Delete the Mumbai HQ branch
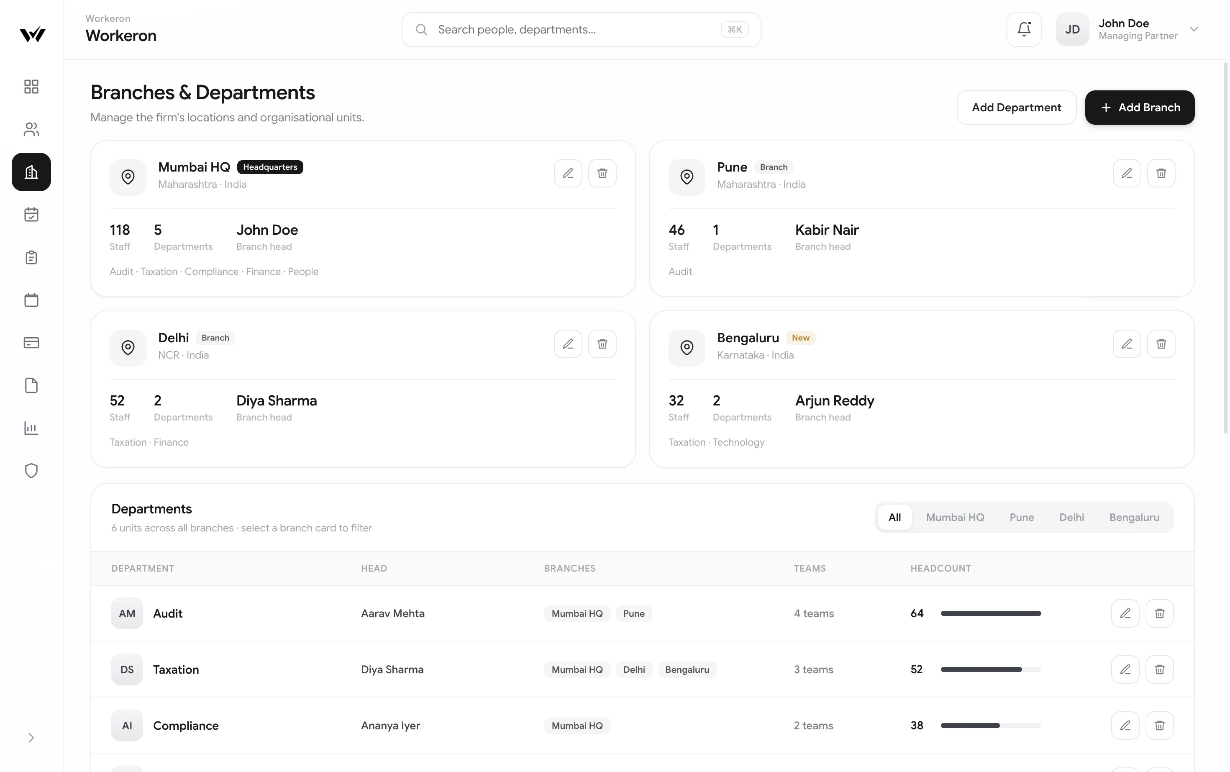1230x772 pixels. pyautogui.click(x=602, y=173)
